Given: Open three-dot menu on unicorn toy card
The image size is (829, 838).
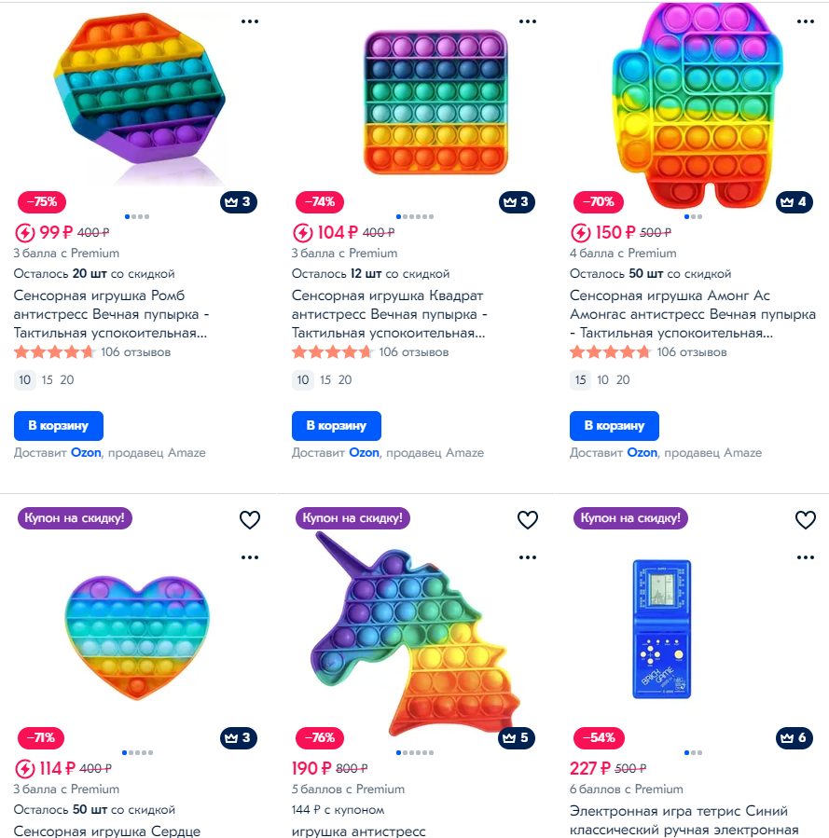Looking at the screenshot, I should point(528,557).
